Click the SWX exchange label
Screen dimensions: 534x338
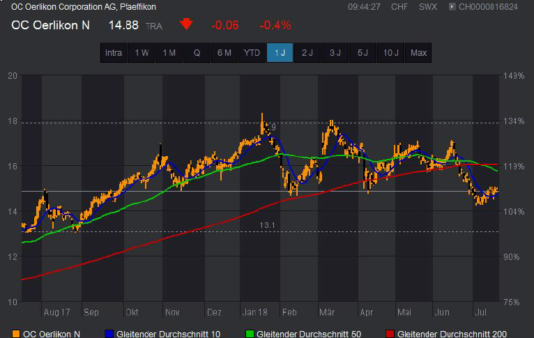click(x=428, y=7)
